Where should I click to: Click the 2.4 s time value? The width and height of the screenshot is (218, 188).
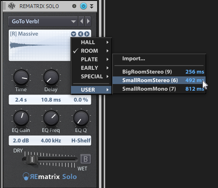[21, 100]
